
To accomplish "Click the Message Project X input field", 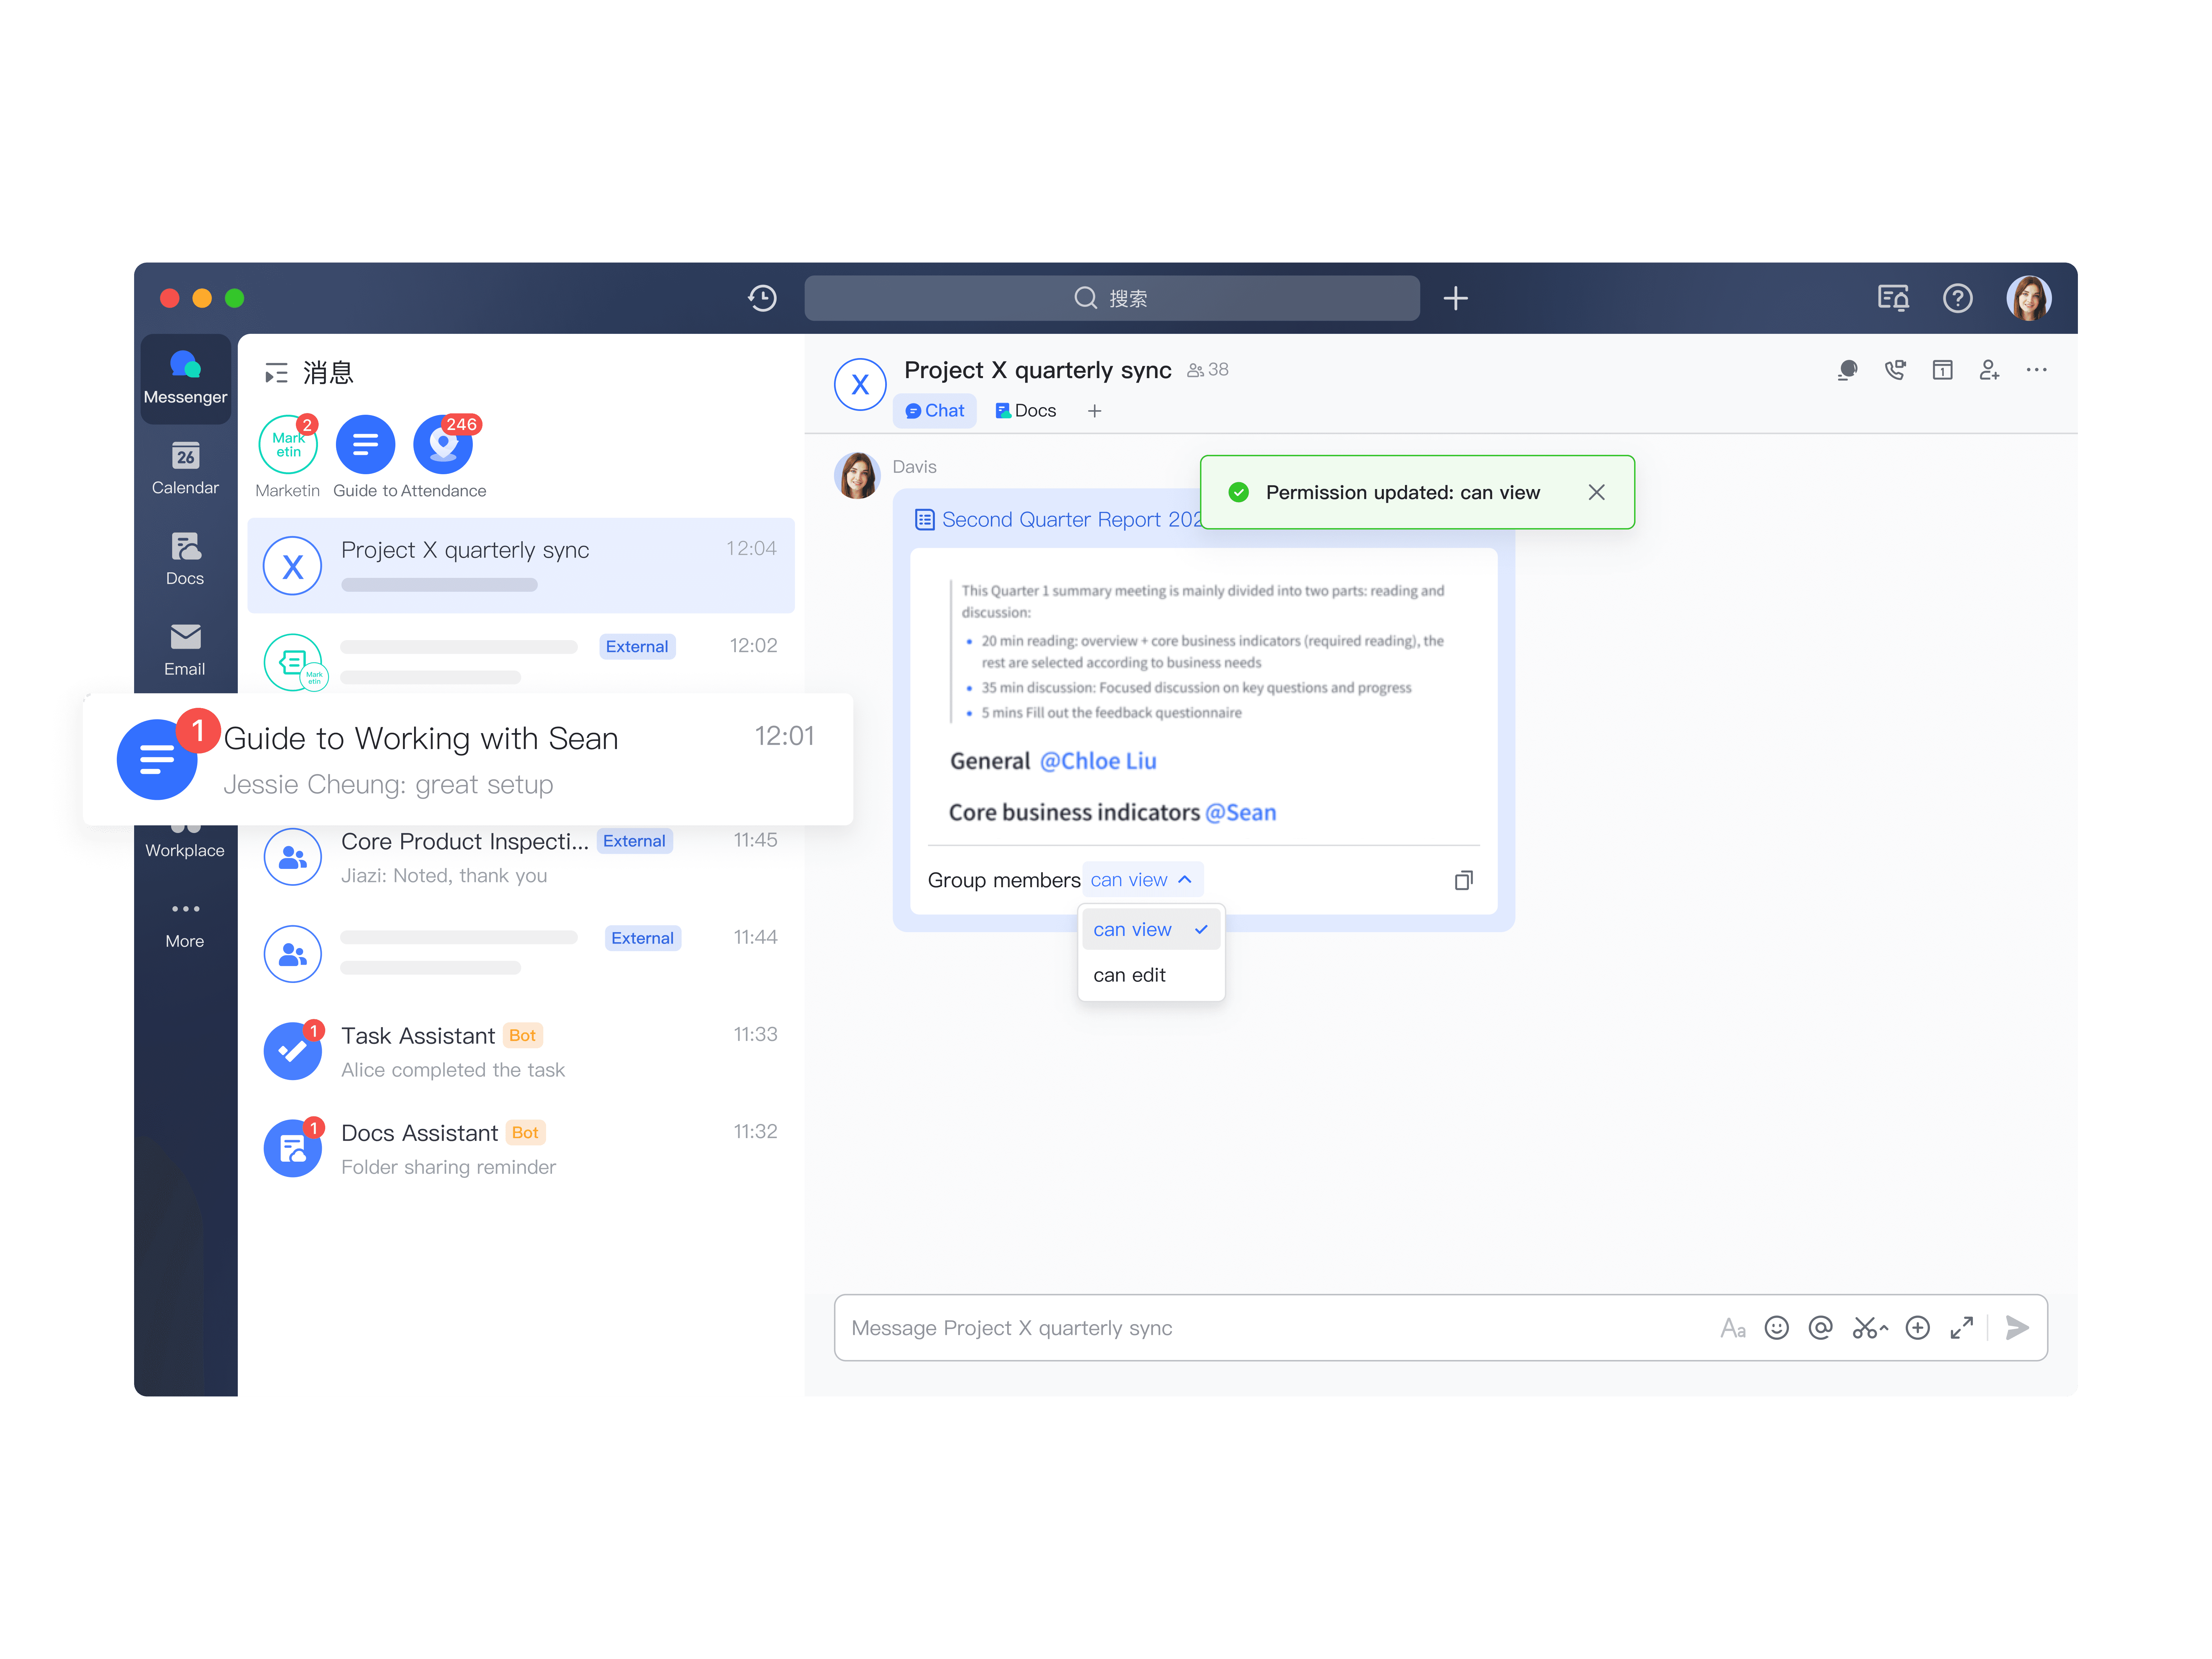I will pos(1270,1327).
